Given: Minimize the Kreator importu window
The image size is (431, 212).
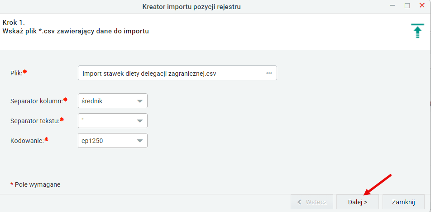Looking at the screenshot, I should (393, 6).
